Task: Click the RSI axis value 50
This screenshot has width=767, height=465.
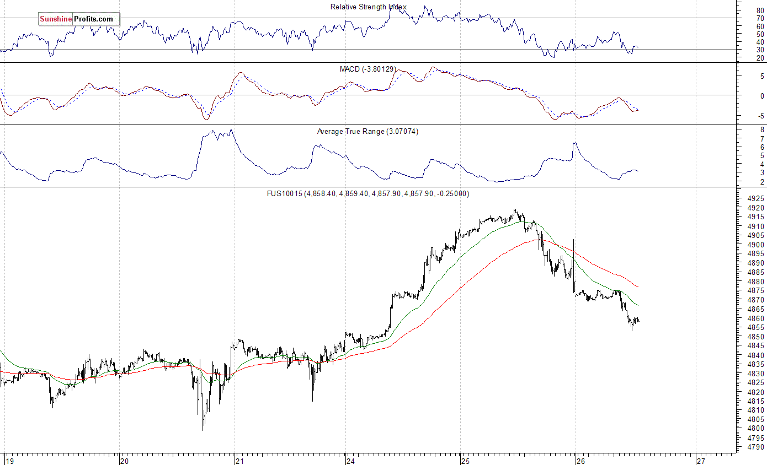Action: (760, 34)
